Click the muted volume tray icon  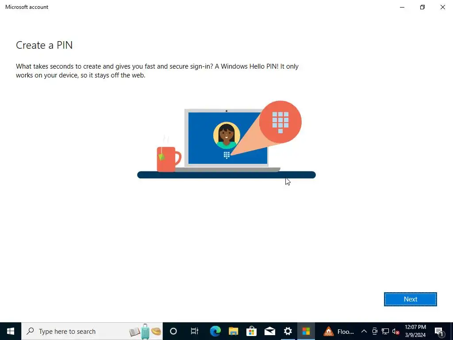(x=396, y=331)
